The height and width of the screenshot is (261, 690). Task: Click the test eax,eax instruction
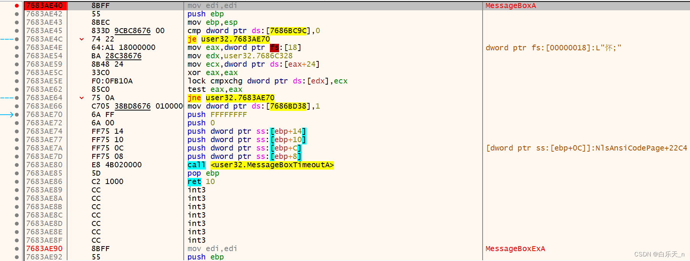[x=215, y=90]
